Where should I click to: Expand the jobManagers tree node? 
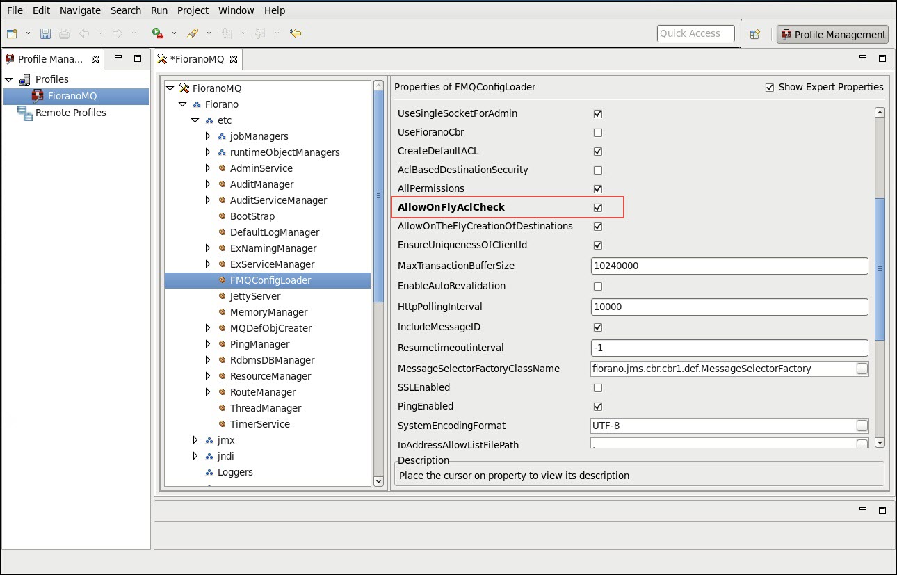tap(208, 137)
